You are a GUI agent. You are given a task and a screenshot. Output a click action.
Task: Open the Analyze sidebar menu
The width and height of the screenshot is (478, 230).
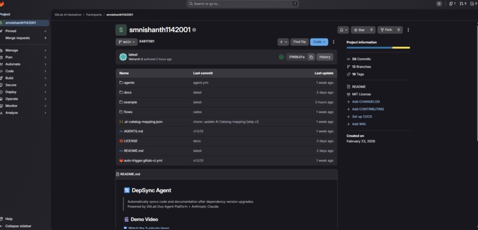click(x=24, y=113)
